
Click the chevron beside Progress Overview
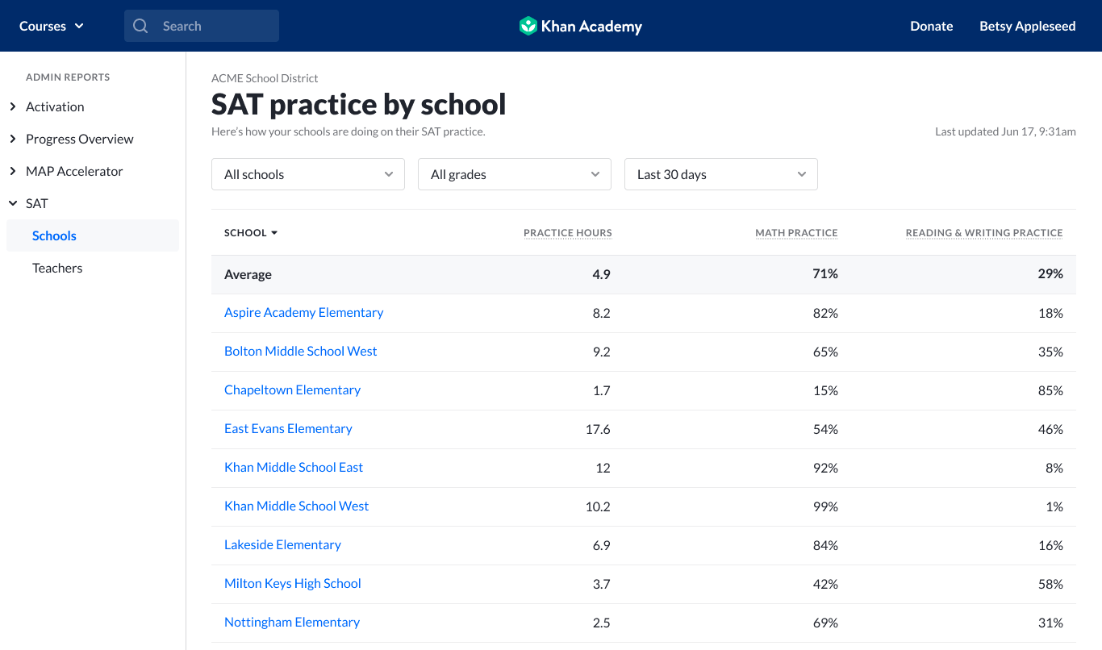[12, 139]
